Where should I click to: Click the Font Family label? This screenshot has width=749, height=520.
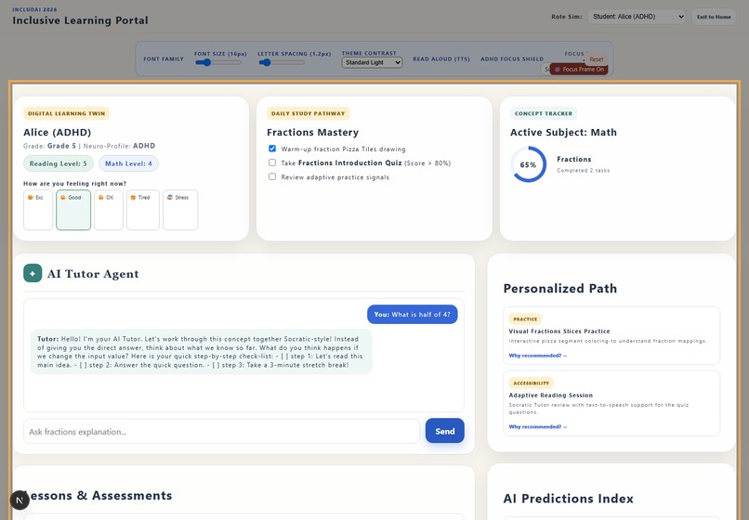(164, 59)
